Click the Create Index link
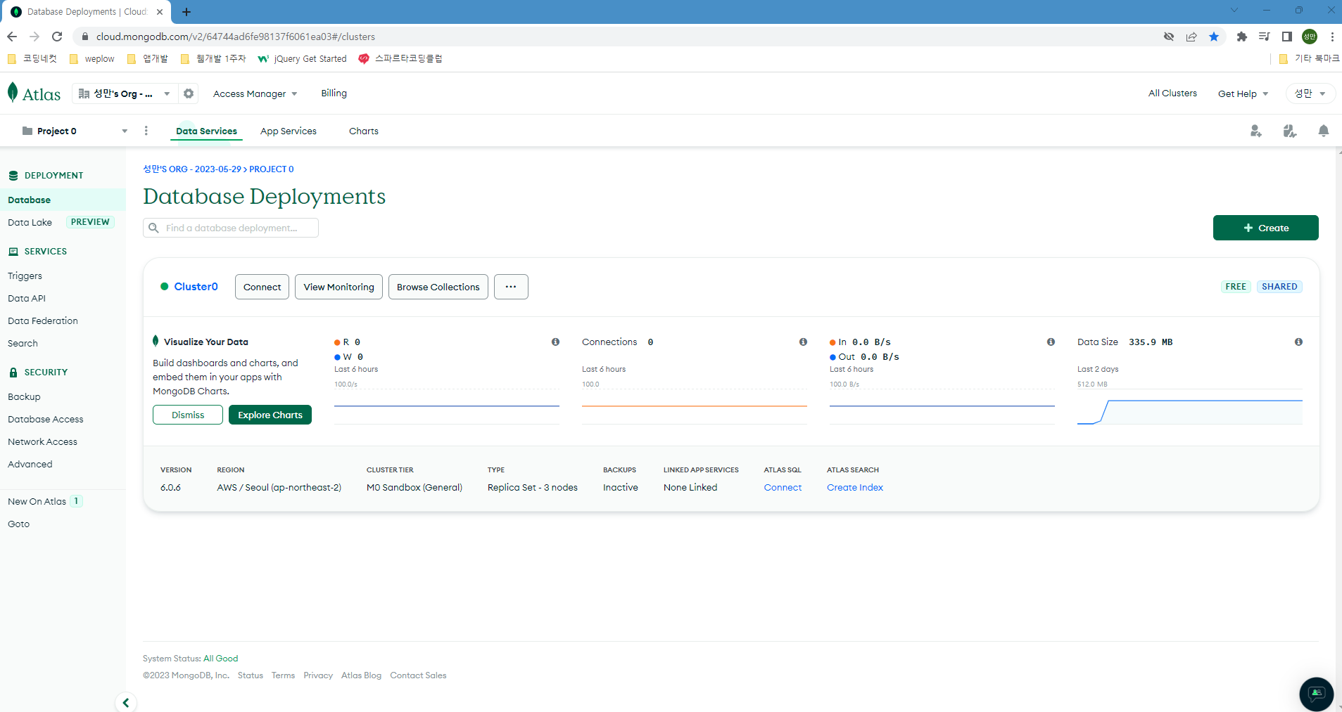This screenshot has width=1342, height=712. [x=855, y=487]
